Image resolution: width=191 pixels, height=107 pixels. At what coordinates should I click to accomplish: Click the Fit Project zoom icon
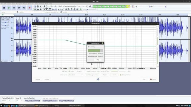pos(74,9)
